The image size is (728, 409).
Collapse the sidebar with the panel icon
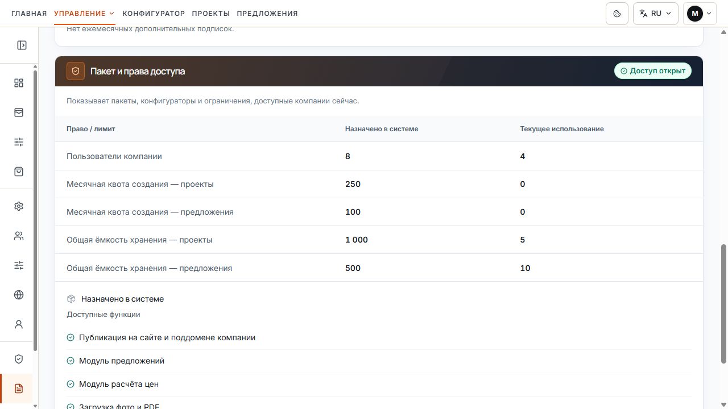[x=22, y=45]
